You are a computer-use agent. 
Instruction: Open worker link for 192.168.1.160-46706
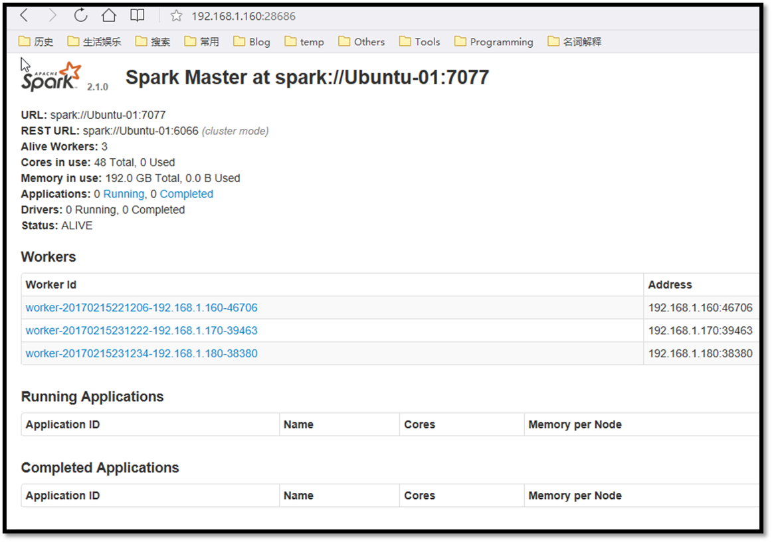click(x=142, y=308)
